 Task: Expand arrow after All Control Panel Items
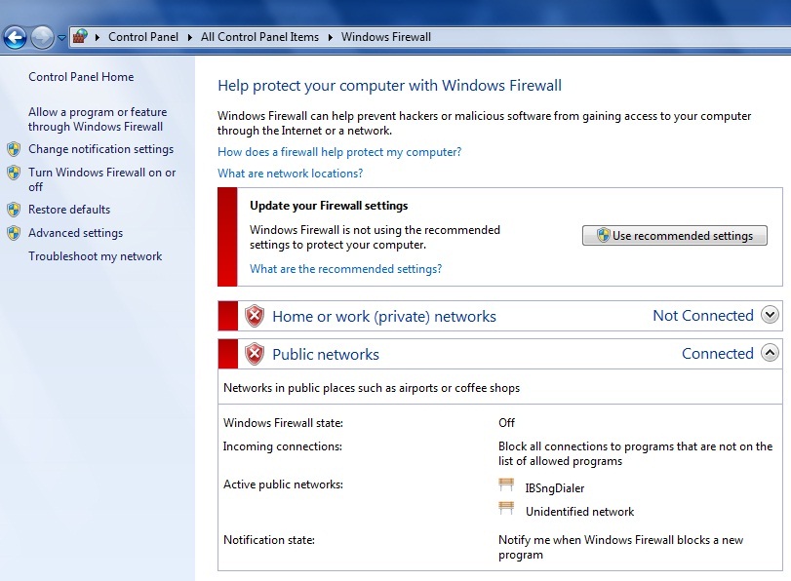click(330, 37)
